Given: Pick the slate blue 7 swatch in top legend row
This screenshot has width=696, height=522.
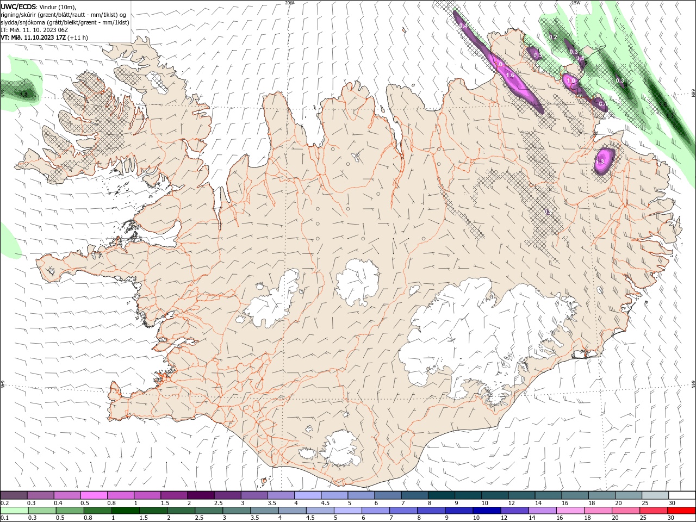Looking at the screenshot, I should point(415,495).
